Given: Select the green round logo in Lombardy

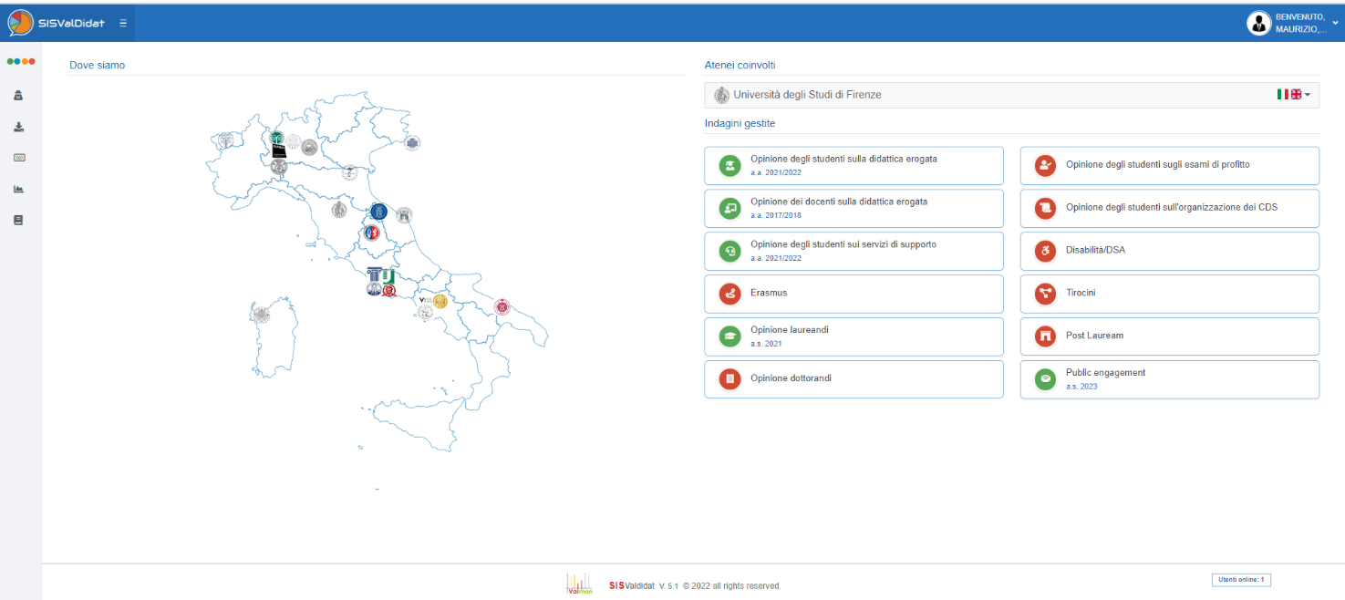Looking at the screenshot, I should coord(277,139).
